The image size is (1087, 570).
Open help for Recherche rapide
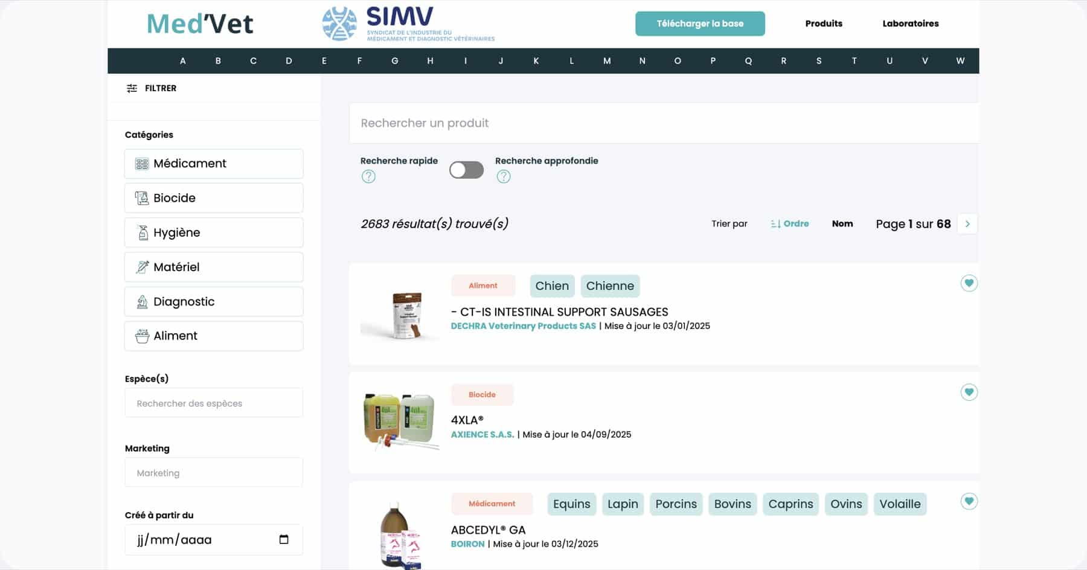[x=368, y=176]
